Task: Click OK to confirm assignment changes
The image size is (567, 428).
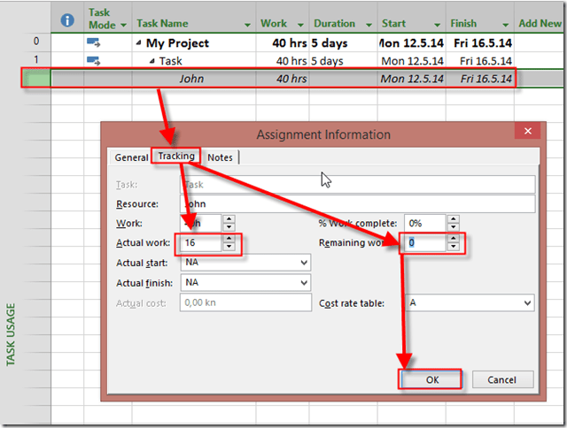Action: click(431, 379)
